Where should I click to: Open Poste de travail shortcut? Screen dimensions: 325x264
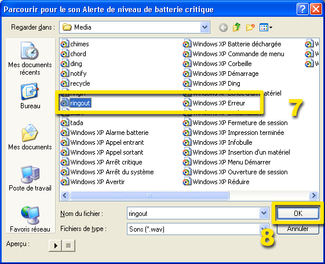tap(30, 178)
